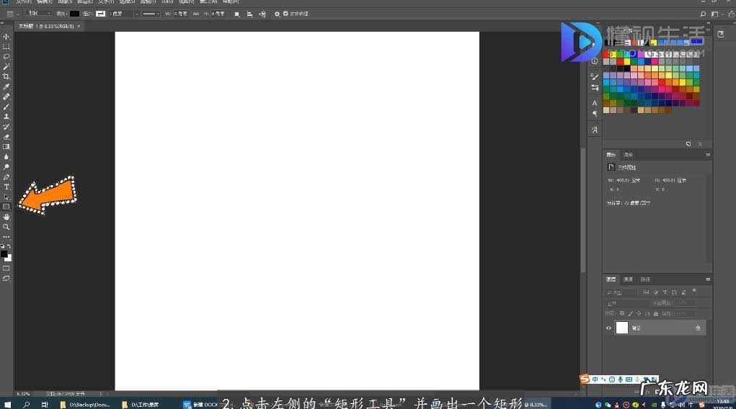
Task: Select the Hand tool
Action: [x=6, y=217]
